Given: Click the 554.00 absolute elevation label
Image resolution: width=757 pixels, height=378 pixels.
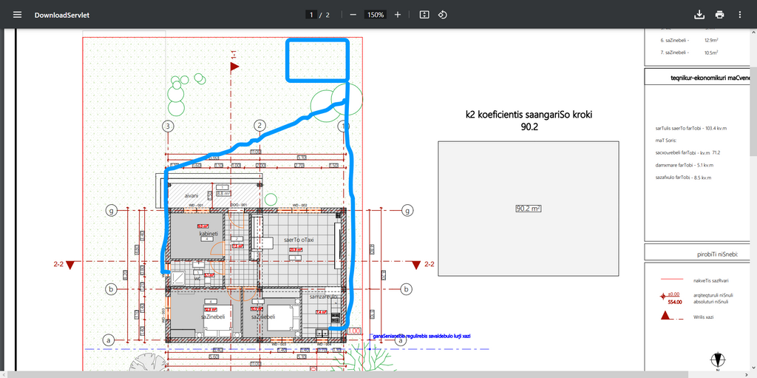Looking at the screenshot, I should coord(675,302).
